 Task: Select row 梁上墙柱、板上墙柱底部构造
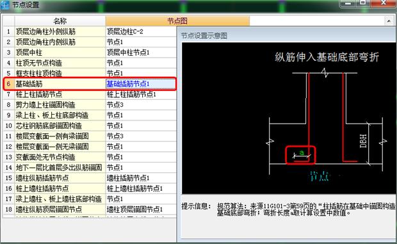tap(60, 199)
